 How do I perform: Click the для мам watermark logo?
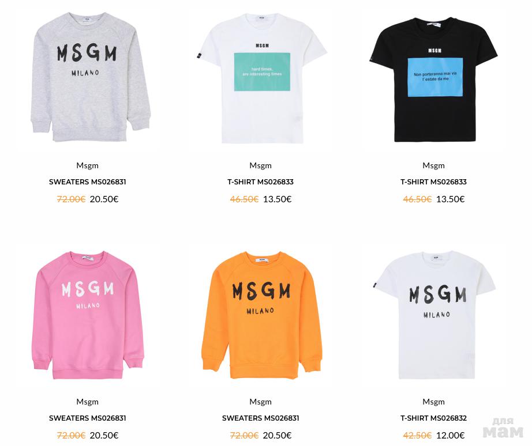503,428
